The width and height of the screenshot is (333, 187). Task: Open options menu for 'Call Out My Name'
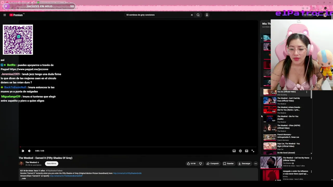click(311, 158)
